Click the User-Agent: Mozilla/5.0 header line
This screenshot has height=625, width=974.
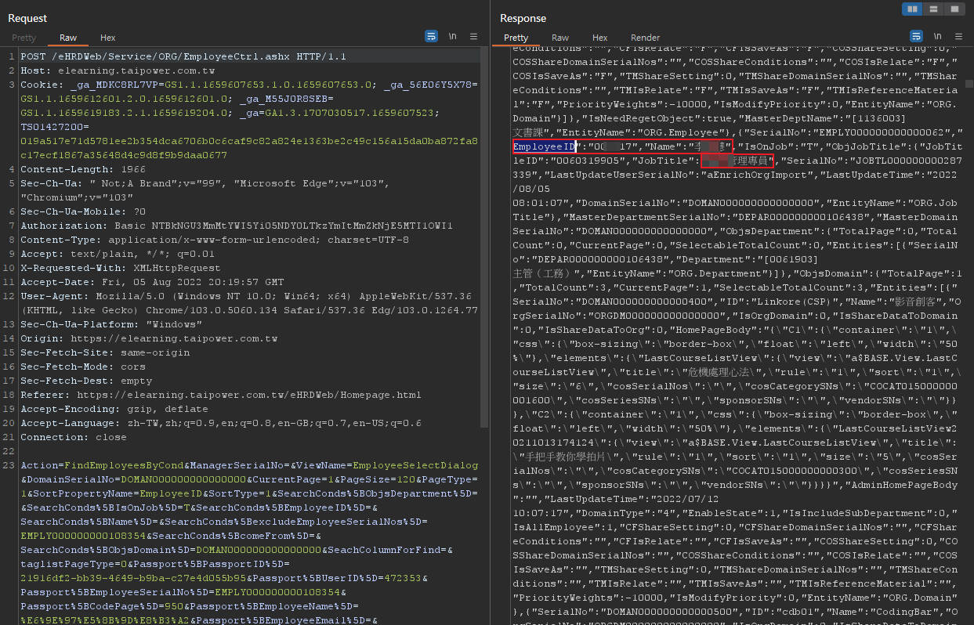[x=249, y=303]
